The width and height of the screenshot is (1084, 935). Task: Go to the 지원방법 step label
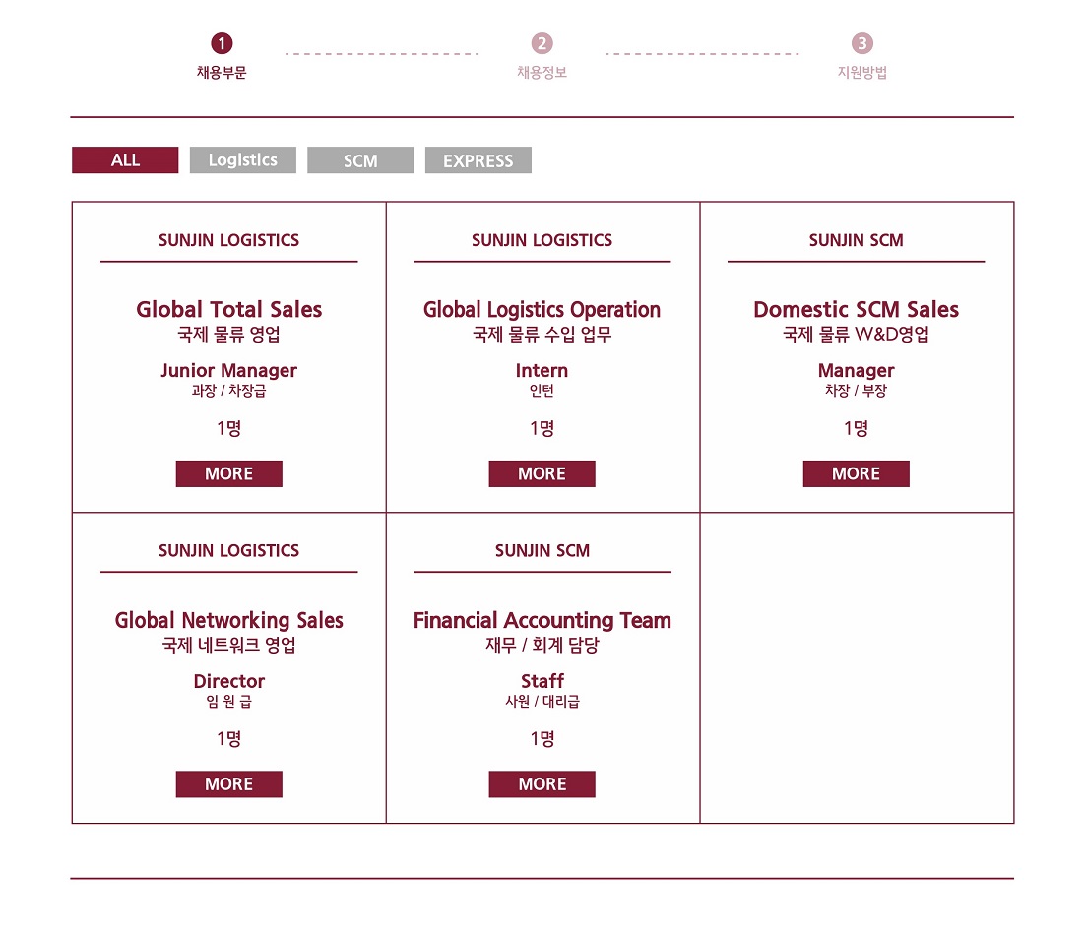(x=862, y=73)
